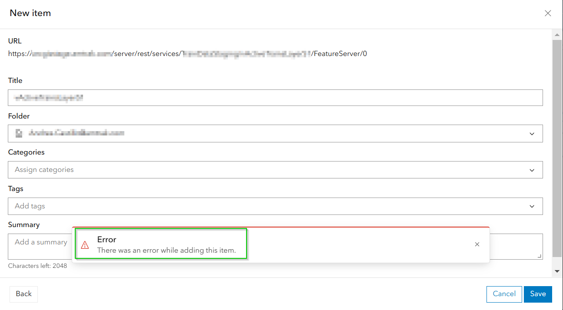Dismiss the Error notification
The image size is (563, 310).
(477, 244)
